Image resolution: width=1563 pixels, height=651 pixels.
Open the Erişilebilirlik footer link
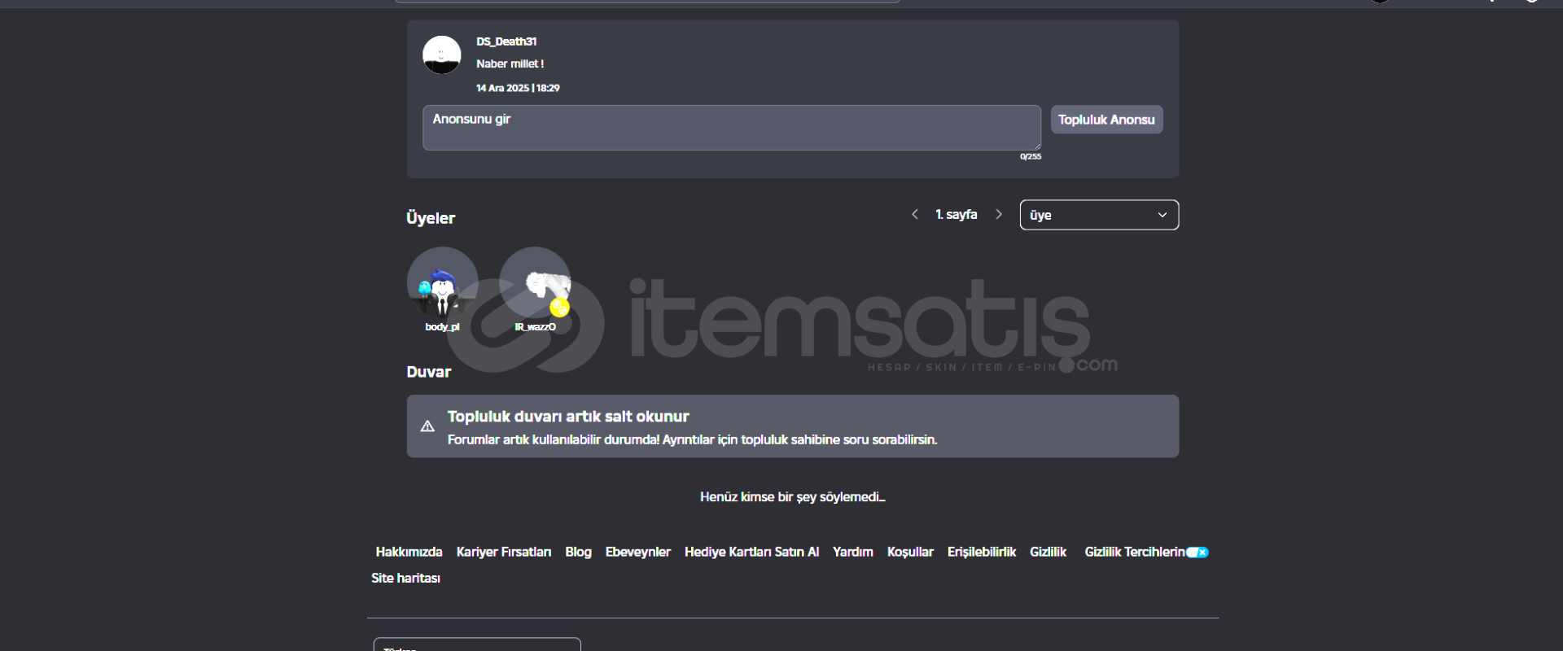click(x=981, y=553)
